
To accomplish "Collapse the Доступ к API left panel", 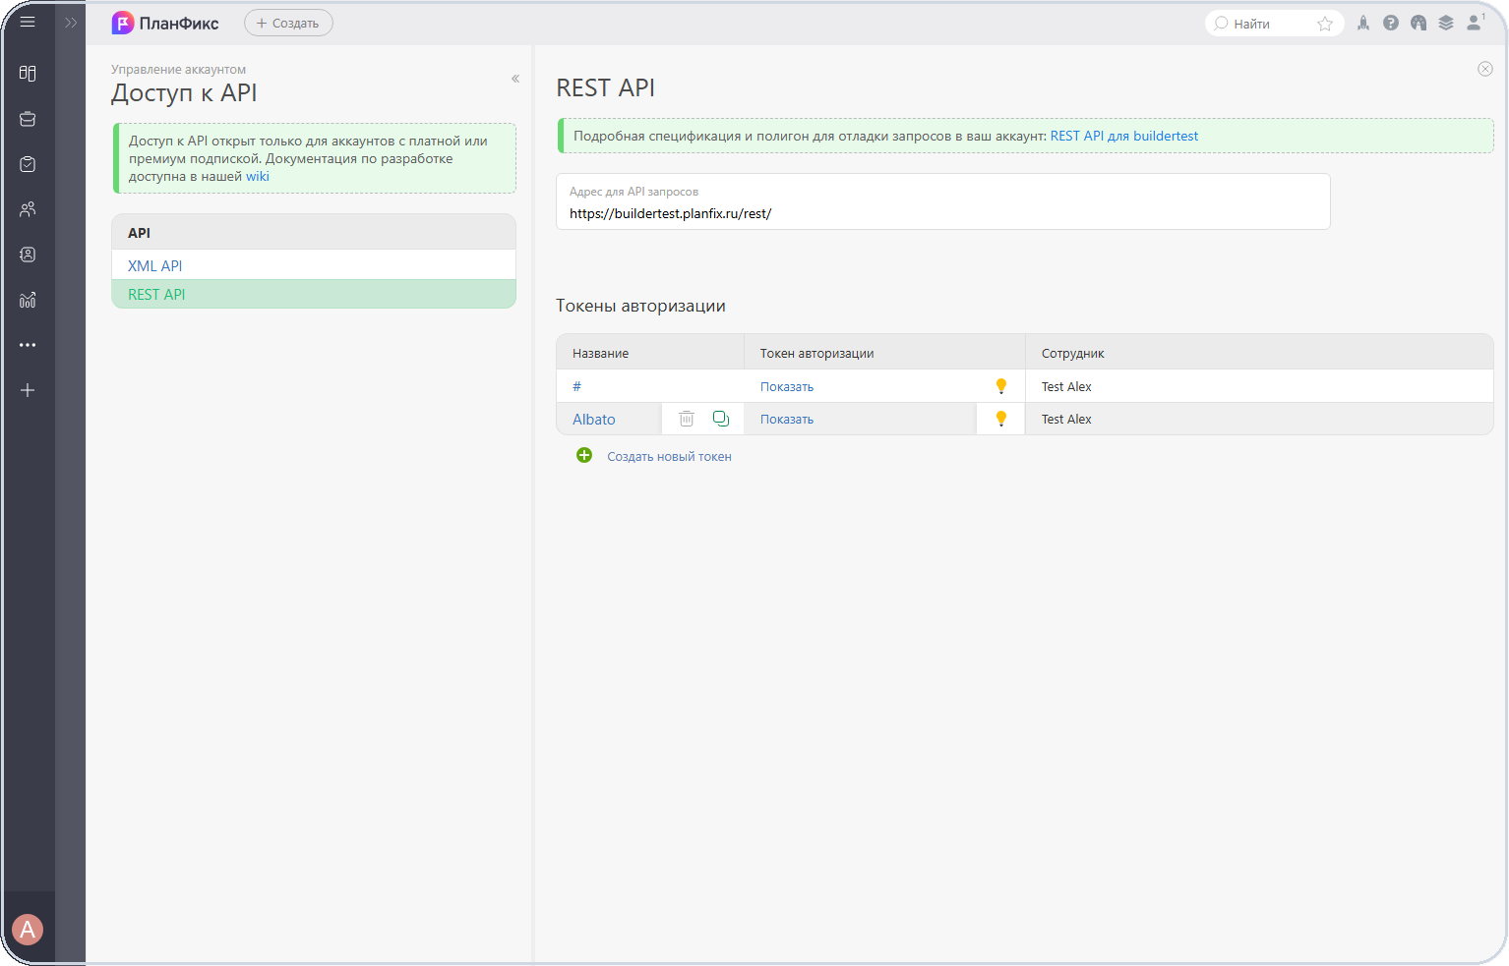I will click(515, 79).
